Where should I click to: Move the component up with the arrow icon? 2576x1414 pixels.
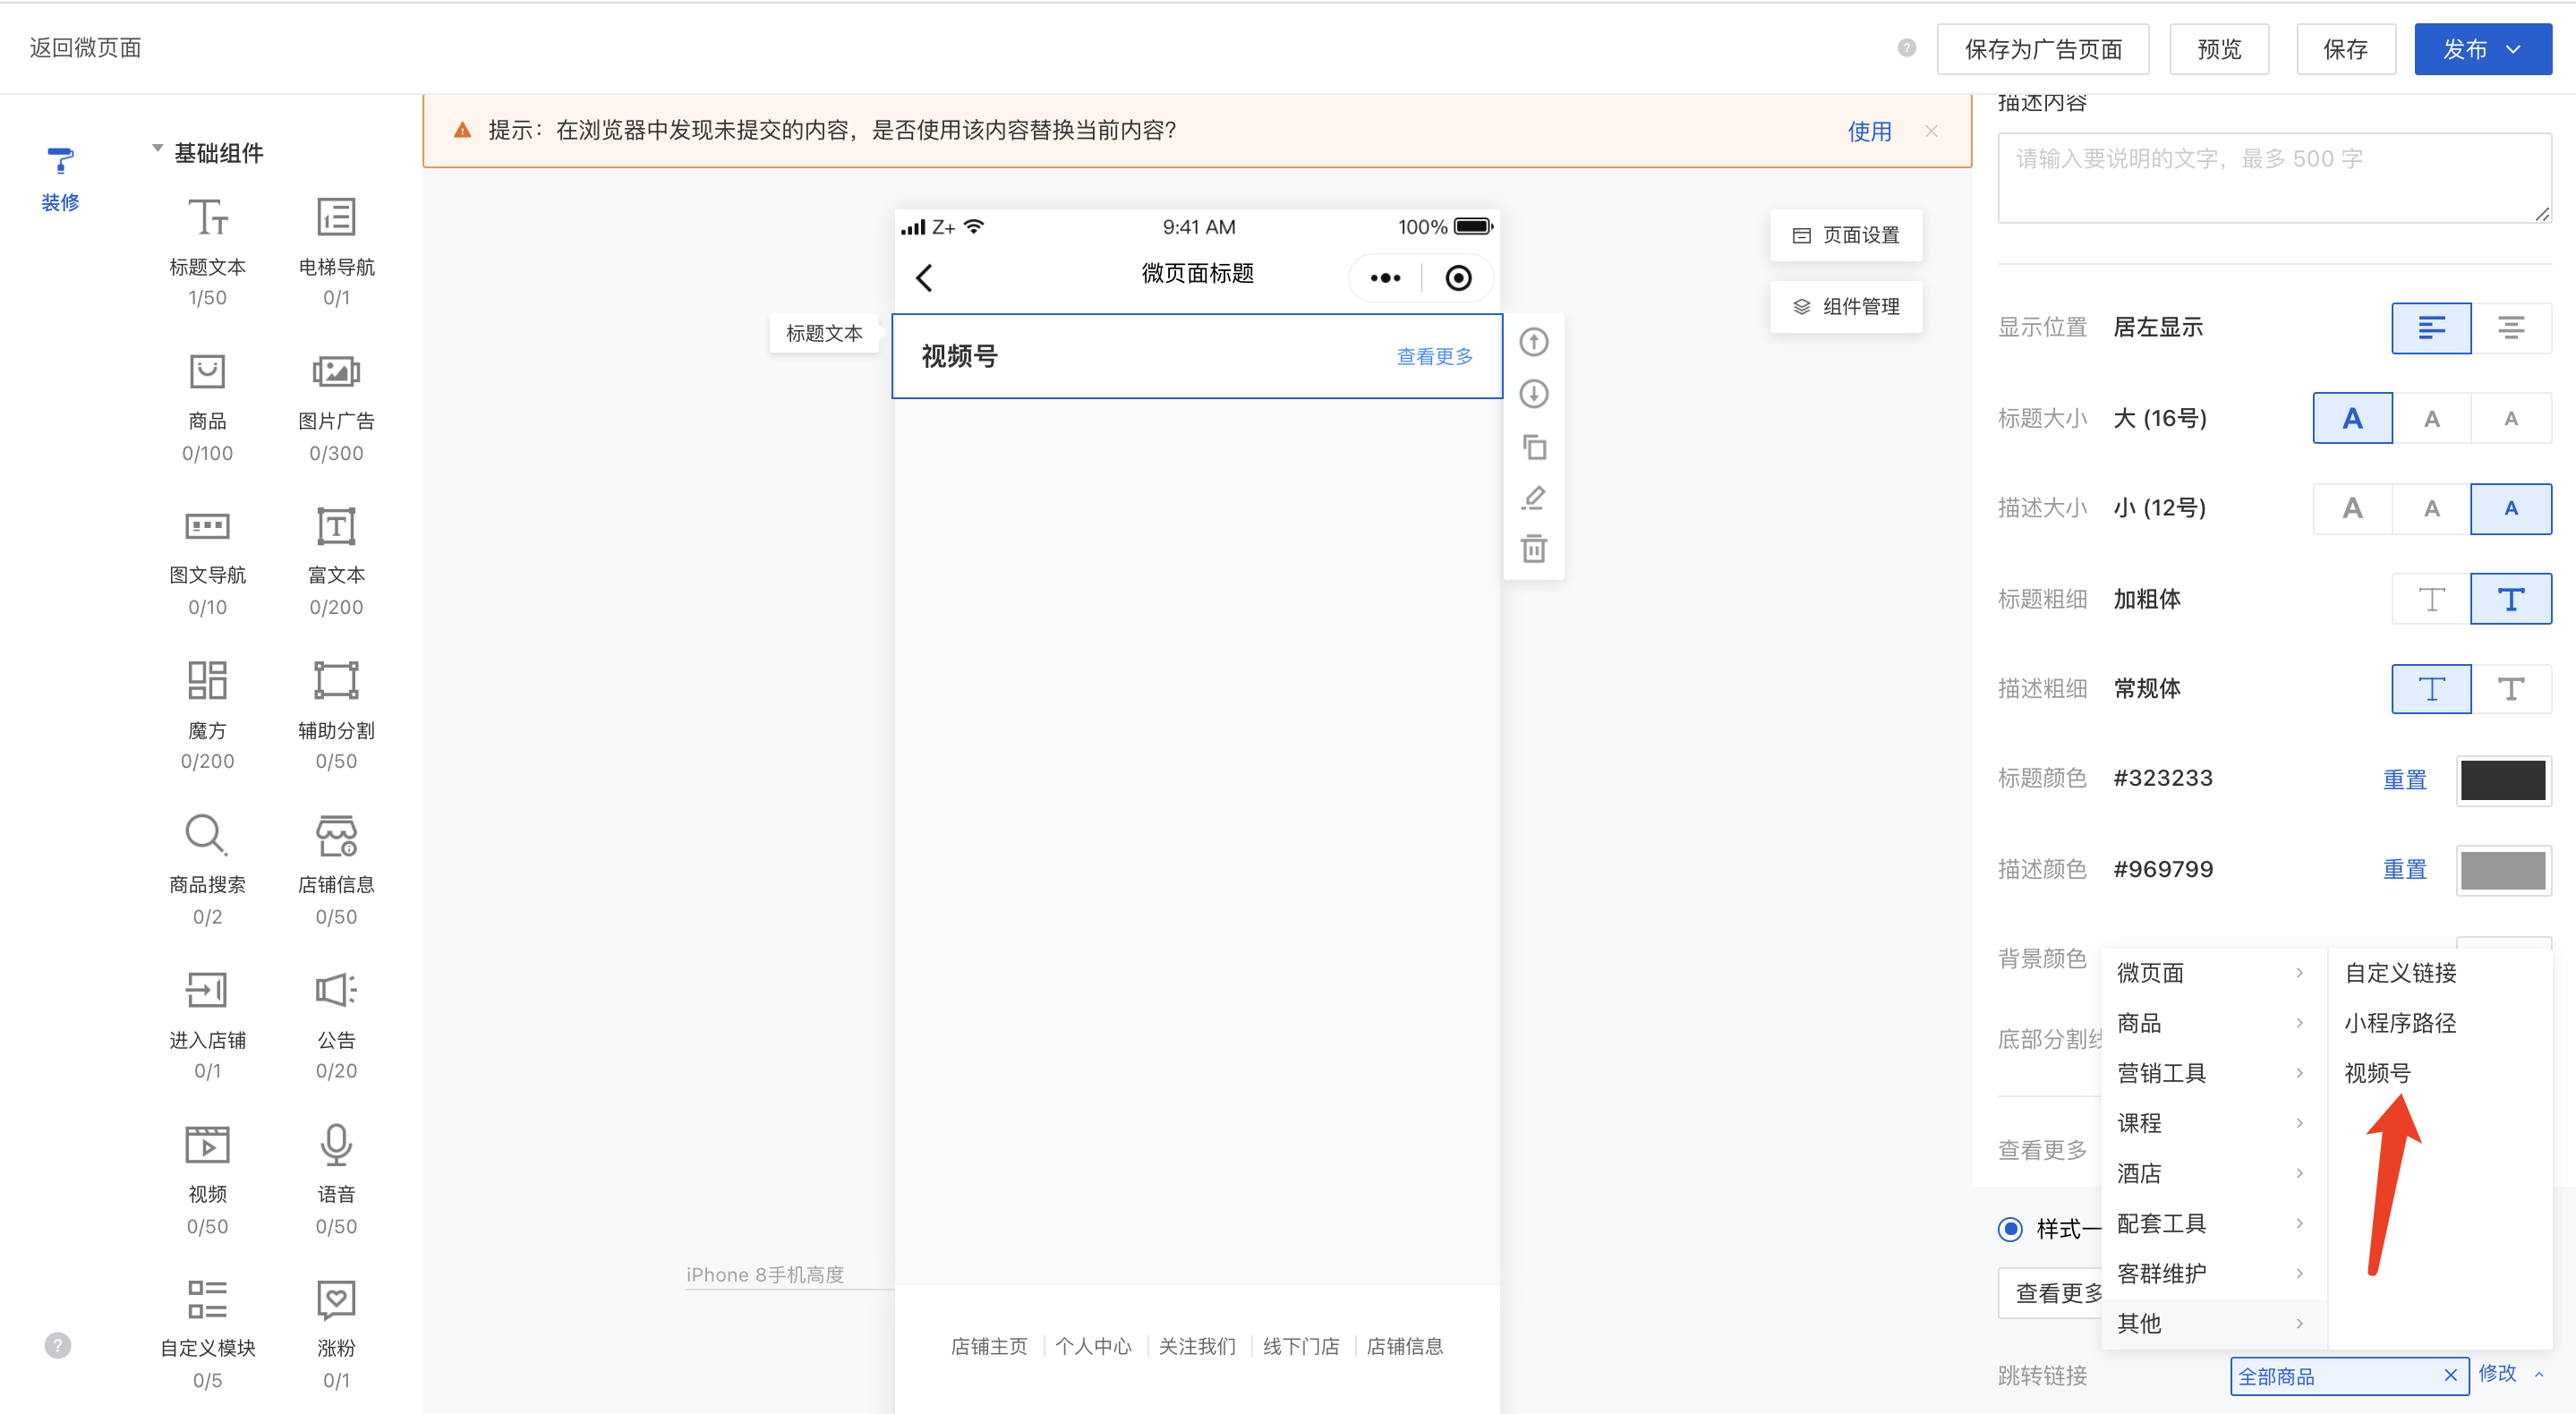(x=1533, y=342)
